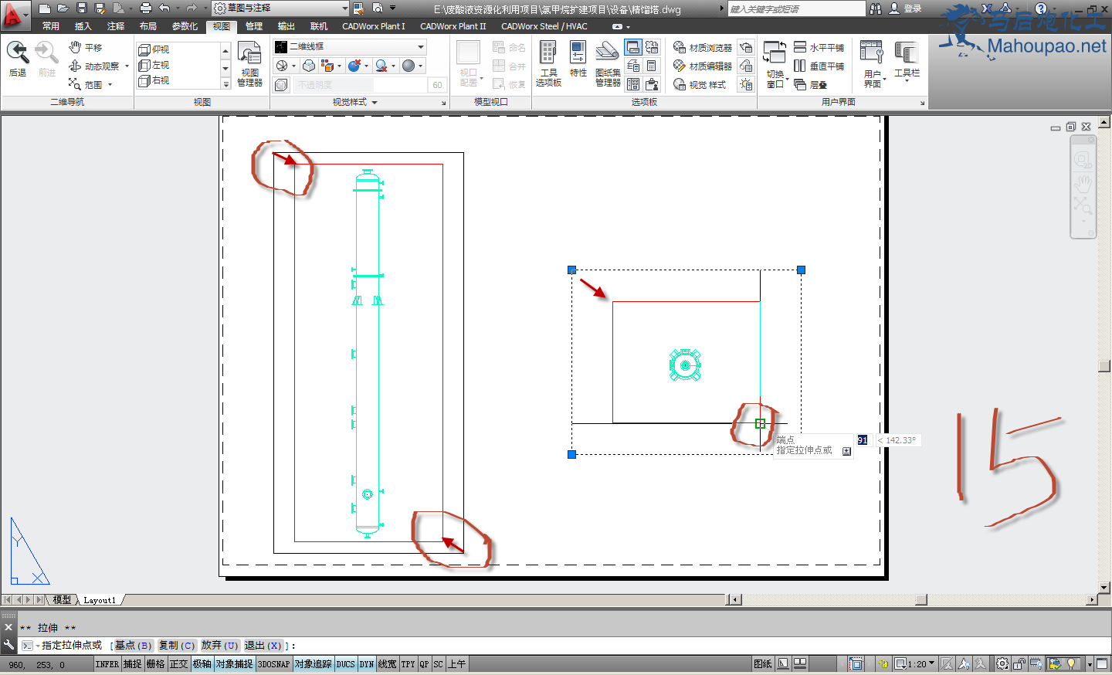1112x675 pixels.
Task: Select the 平移 (Pan) tool
Action: click(x=86, y=48)
